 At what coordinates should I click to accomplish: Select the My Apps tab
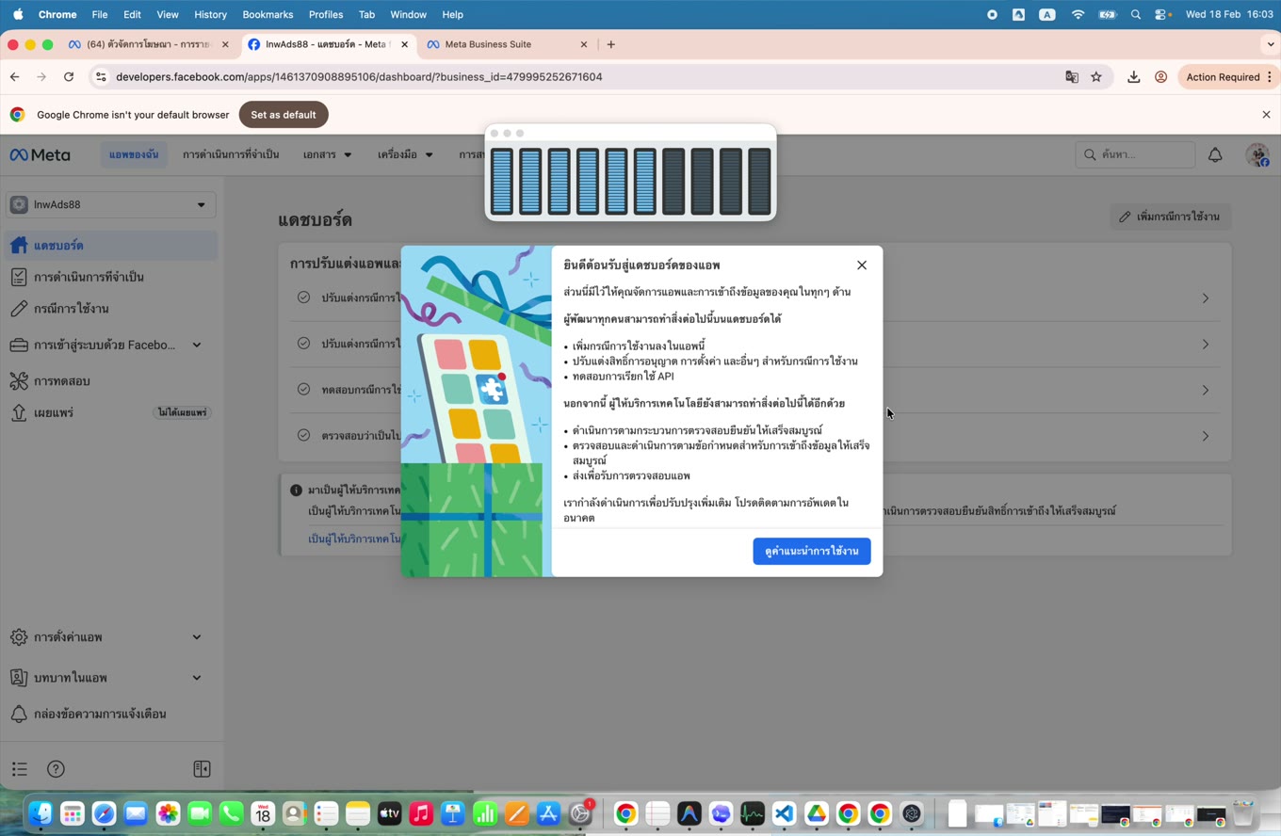click(134, 154)
